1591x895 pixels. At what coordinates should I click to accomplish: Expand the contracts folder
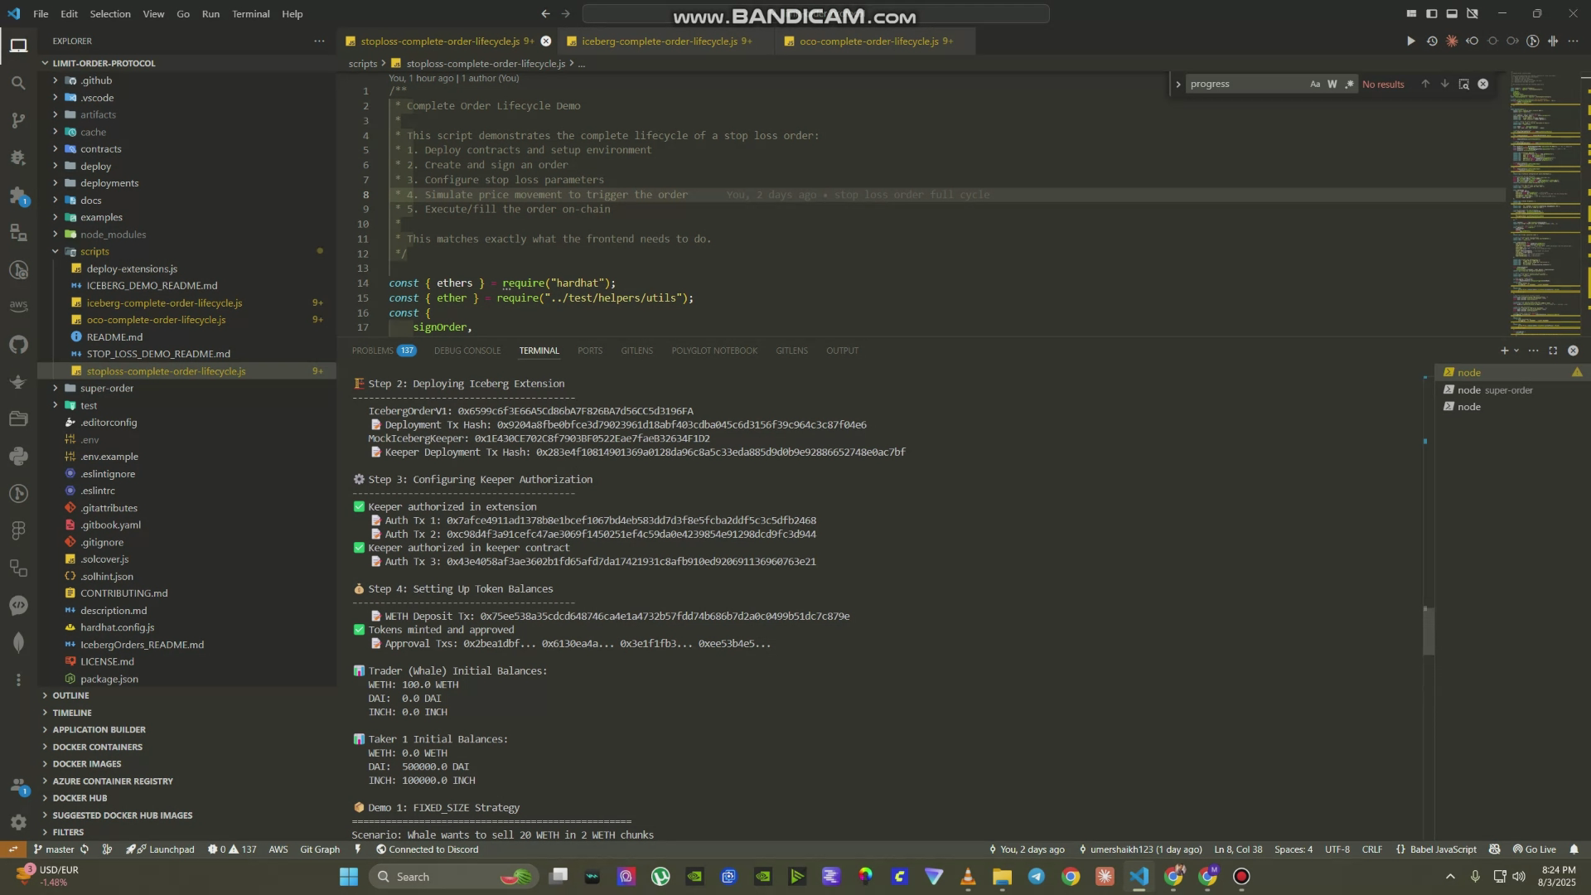click(x=100, y=149)
